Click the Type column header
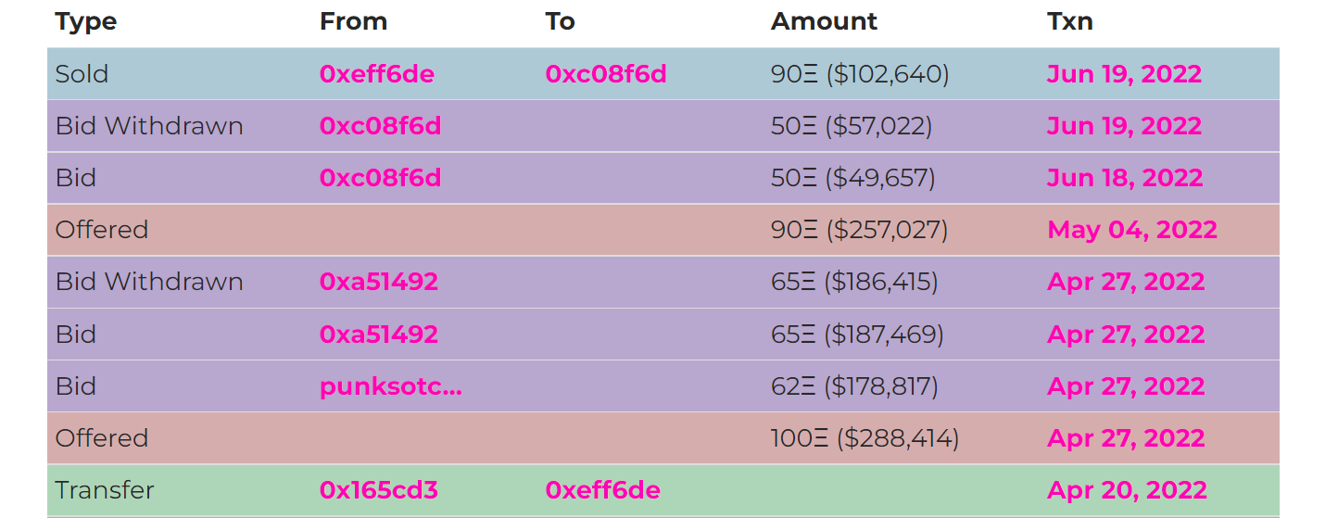The height and width of the screenshot is (518, 1338). 85,21
